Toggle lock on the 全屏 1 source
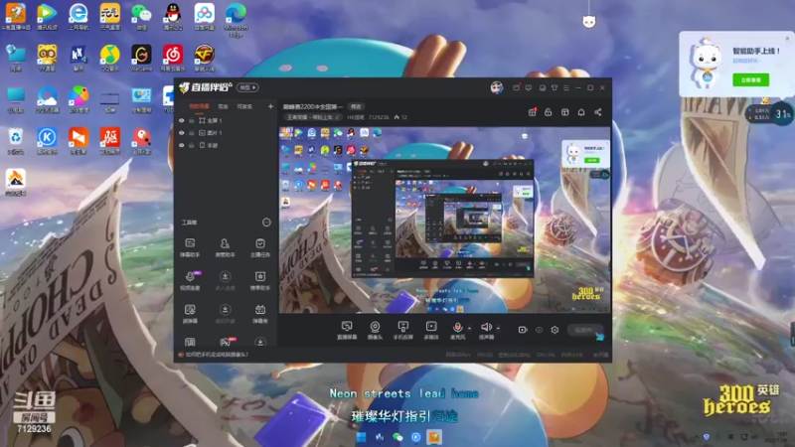795x447 pixels. [192, 120]
